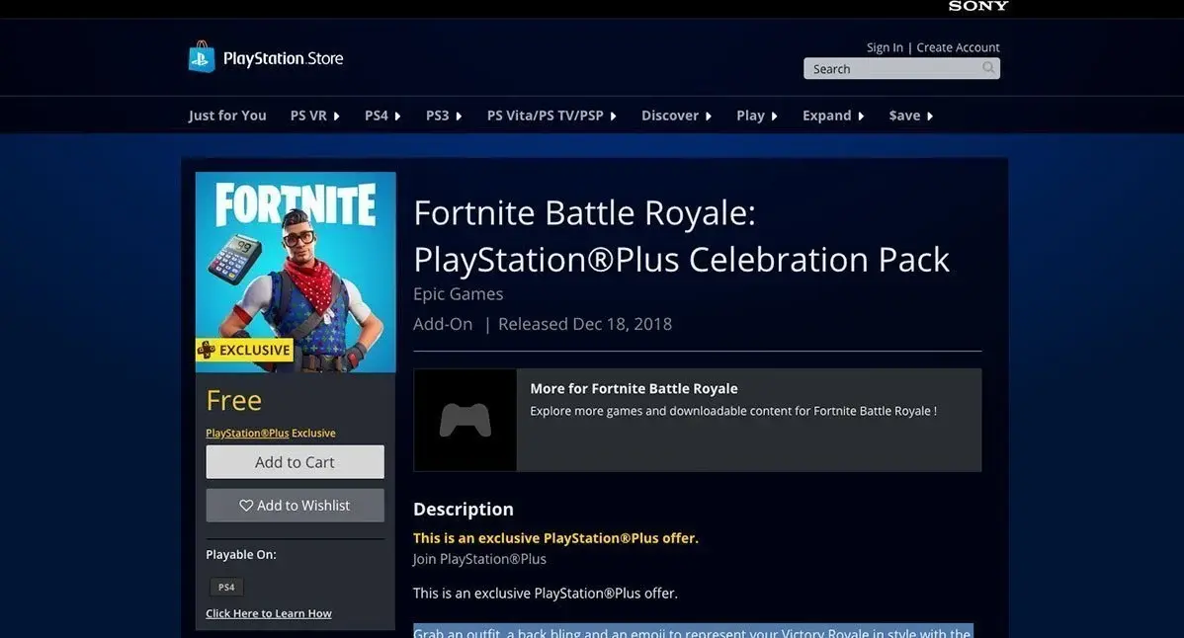Image resolution: width=1184 pixels, height=638 pixels.
Task: Click the search magnifying glass icon
Action: [988, 68]
